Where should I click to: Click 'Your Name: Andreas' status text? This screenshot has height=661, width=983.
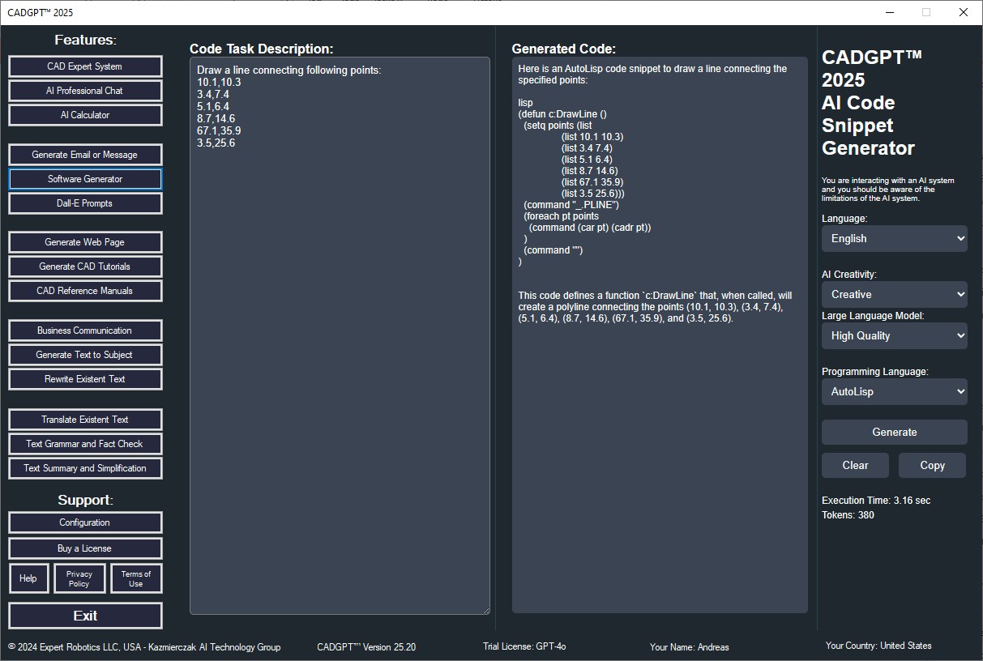pos(689,647)
